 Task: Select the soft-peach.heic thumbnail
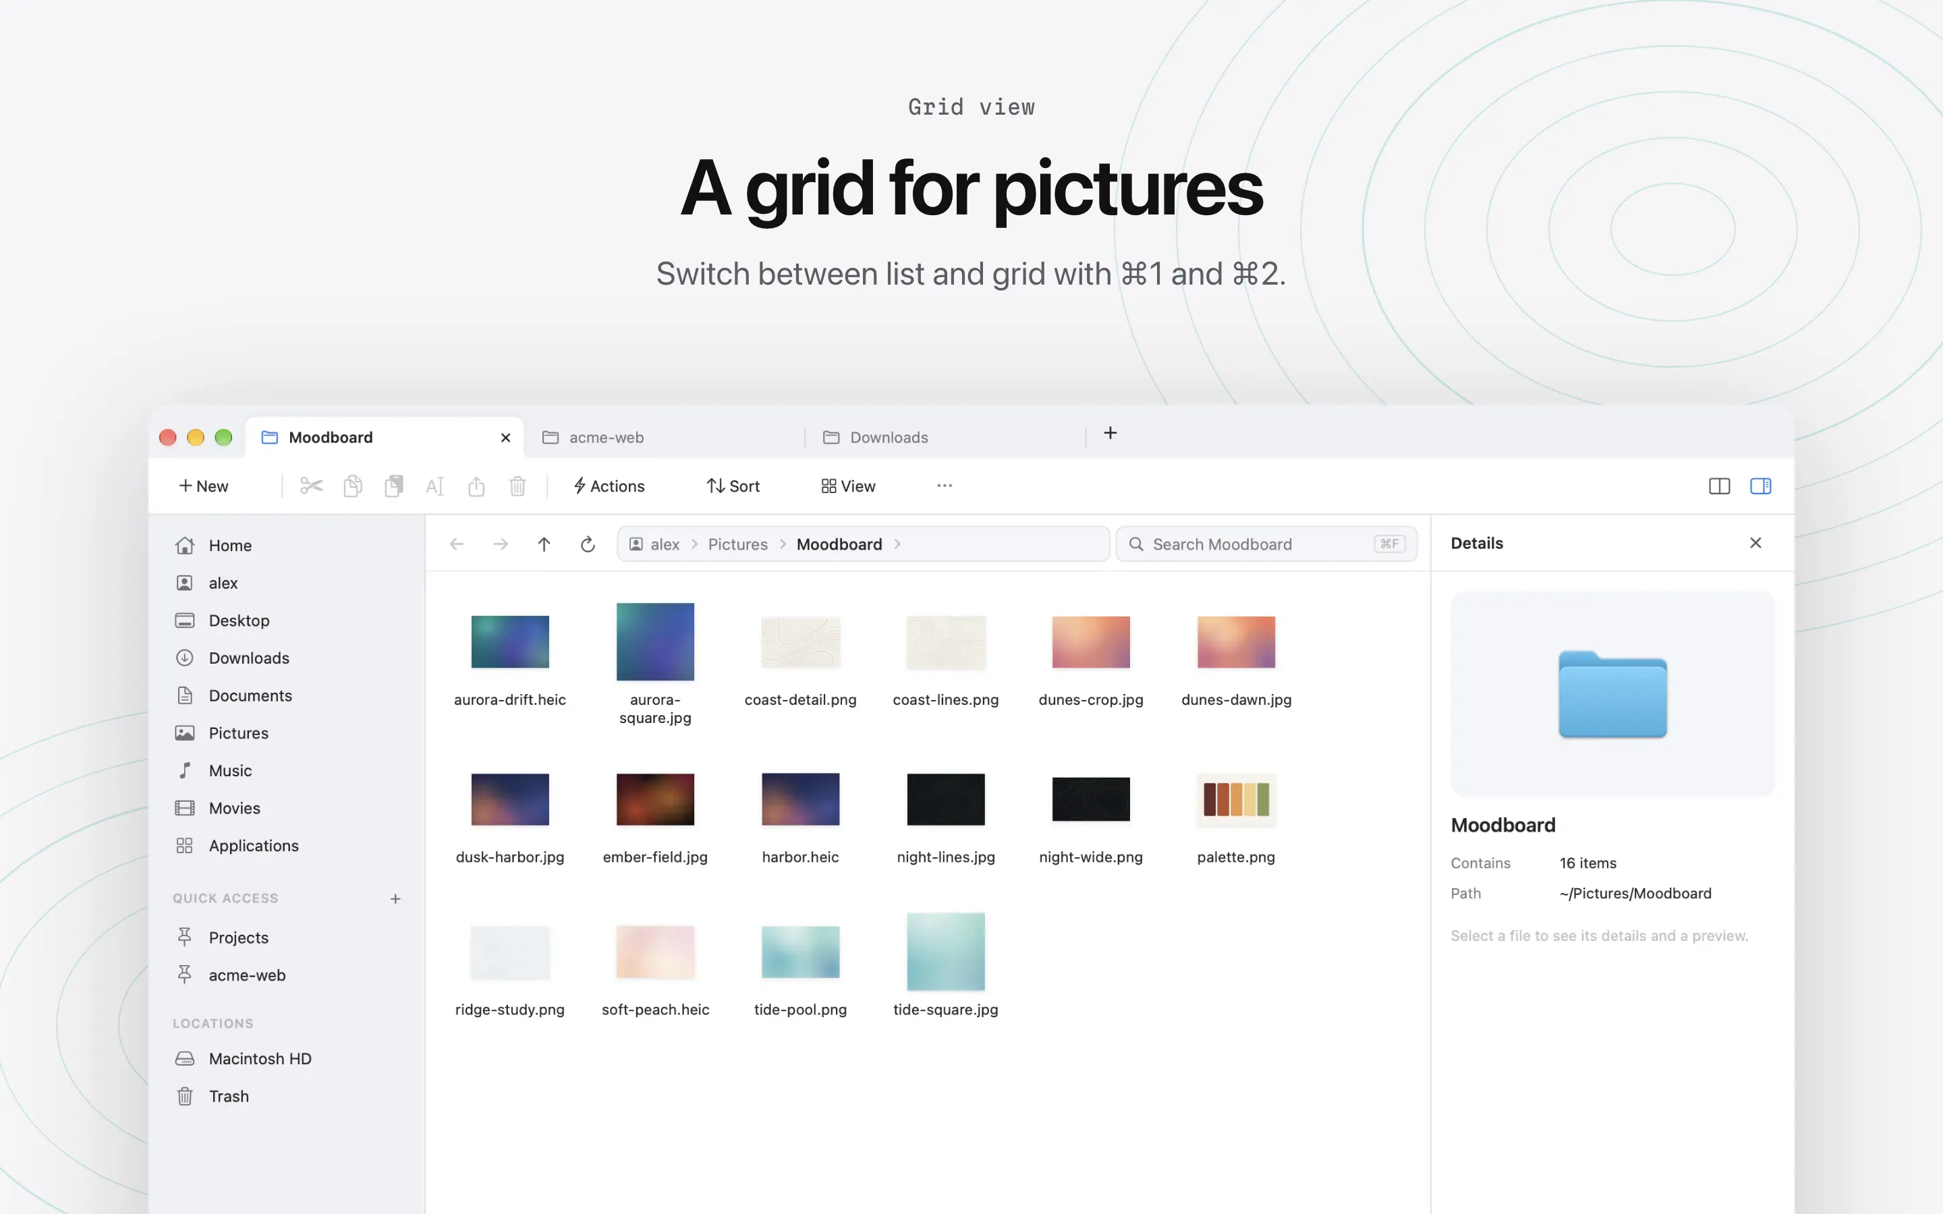(655, 952)
